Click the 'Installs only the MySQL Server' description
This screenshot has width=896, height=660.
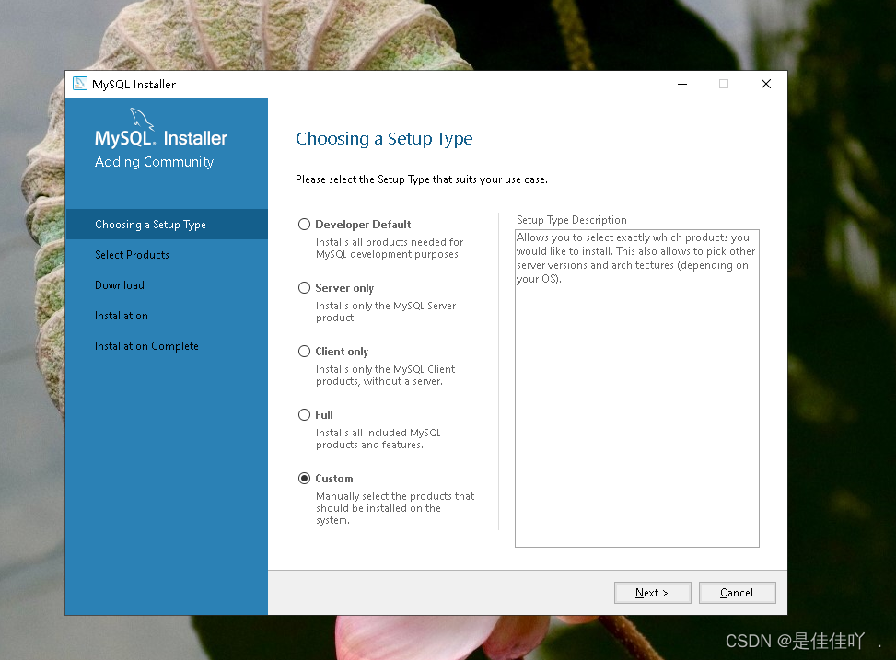386,311
